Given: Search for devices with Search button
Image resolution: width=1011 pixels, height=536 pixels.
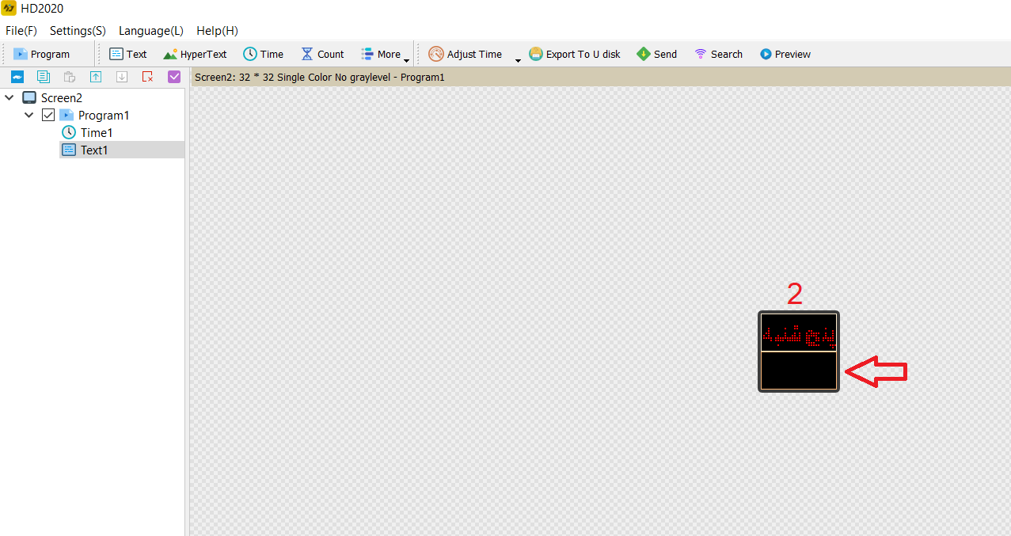Looking at the screenshot, I should point(718,55).
